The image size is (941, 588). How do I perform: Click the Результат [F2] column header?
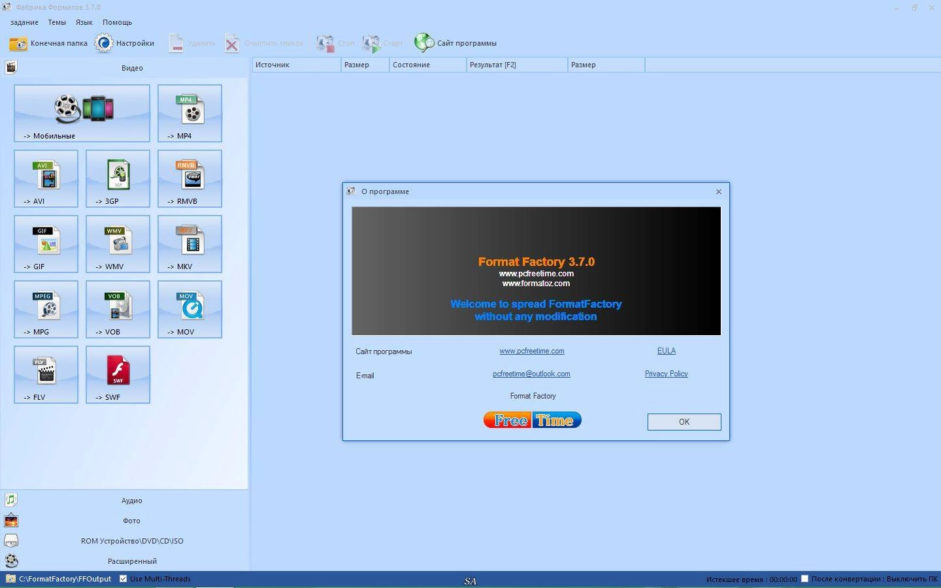click(517, 65)
